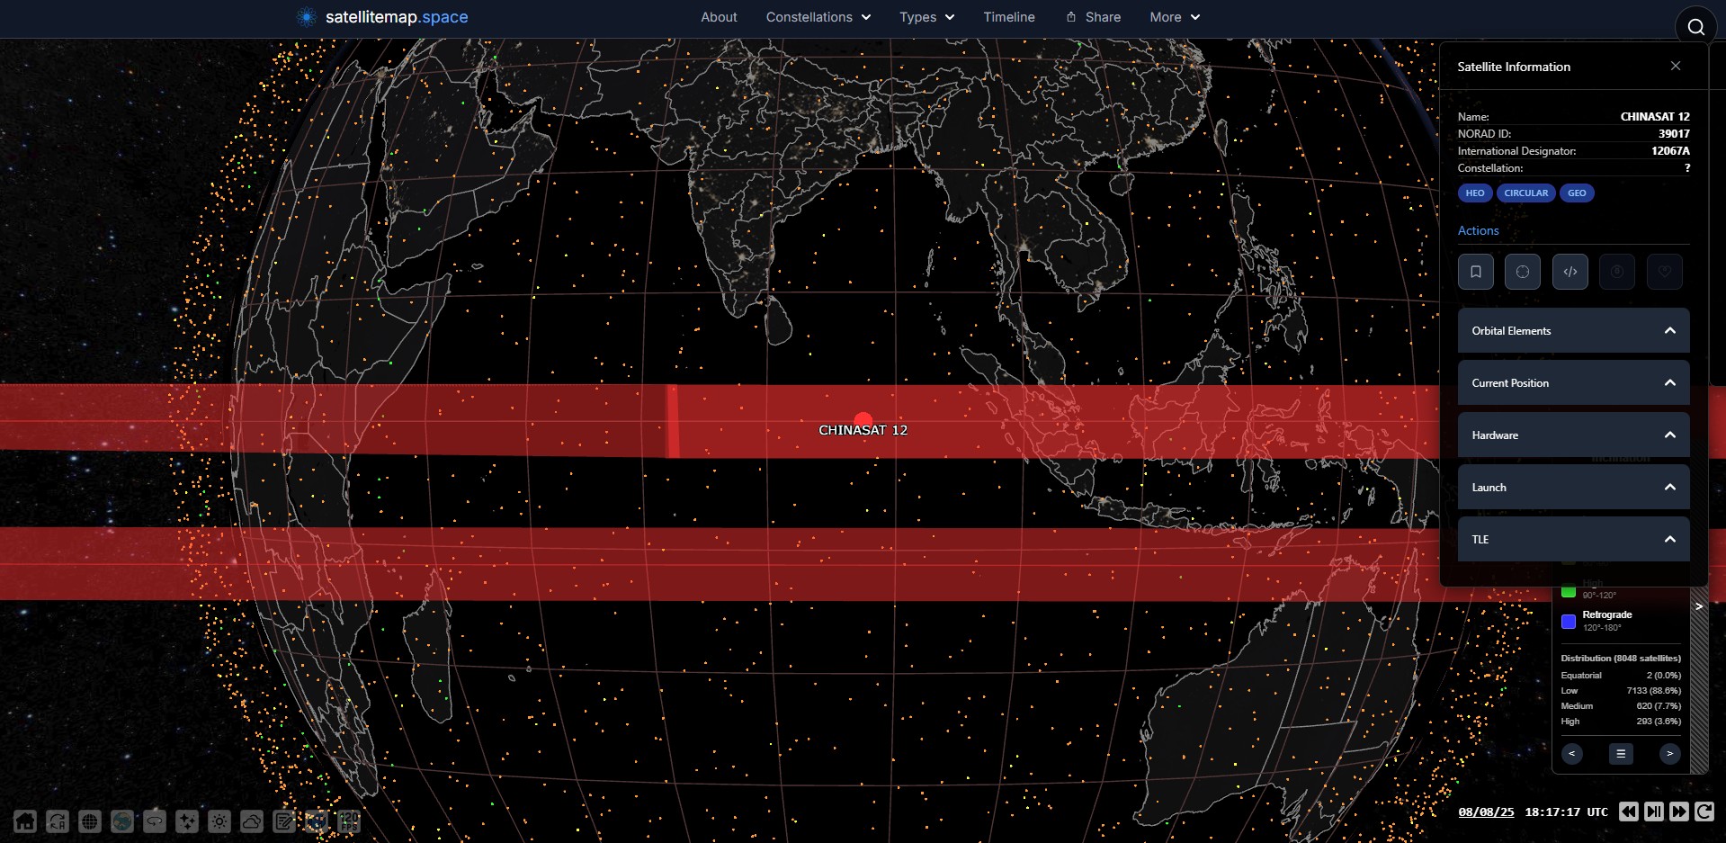This screenshot has height=843, width=1726.
Task: Expand the Orbital Elements section
Action: click(1574, 330)
